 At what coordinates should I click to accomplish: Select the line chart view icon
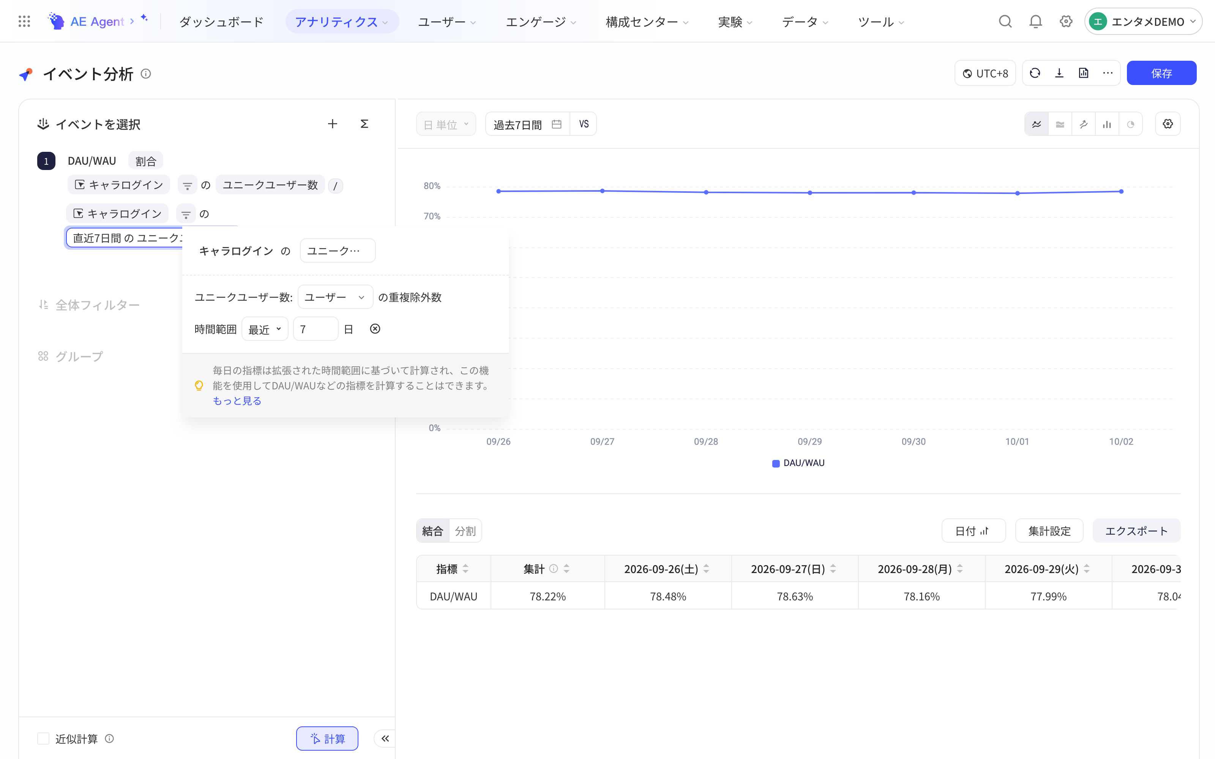coord(1037,124)
